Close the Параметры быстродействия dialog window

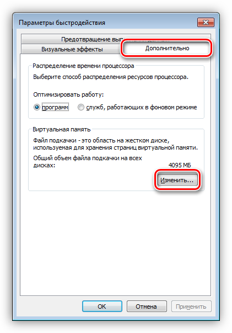206,22
